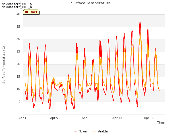
Task: Click the 'No data for f_IRT0_a' message
Action: (x=16, y=4)
